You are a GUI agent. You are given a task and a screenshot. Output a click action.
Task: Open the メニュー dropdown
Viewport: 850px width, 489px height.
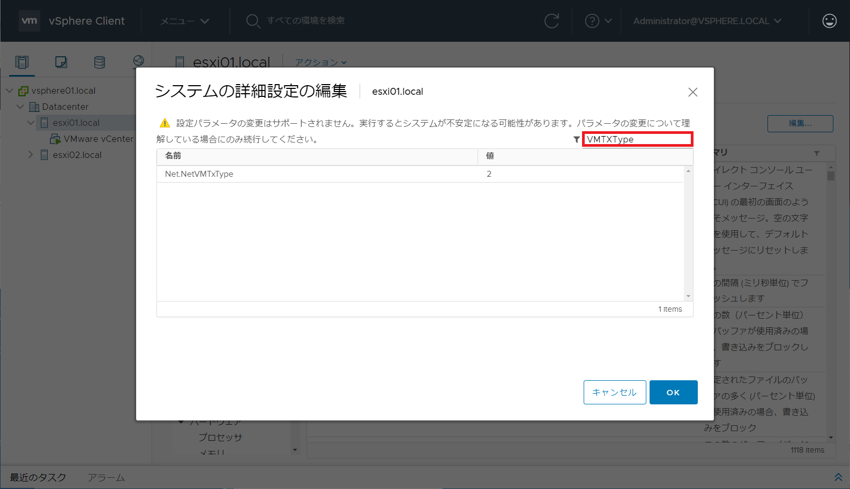coord(185,21)
